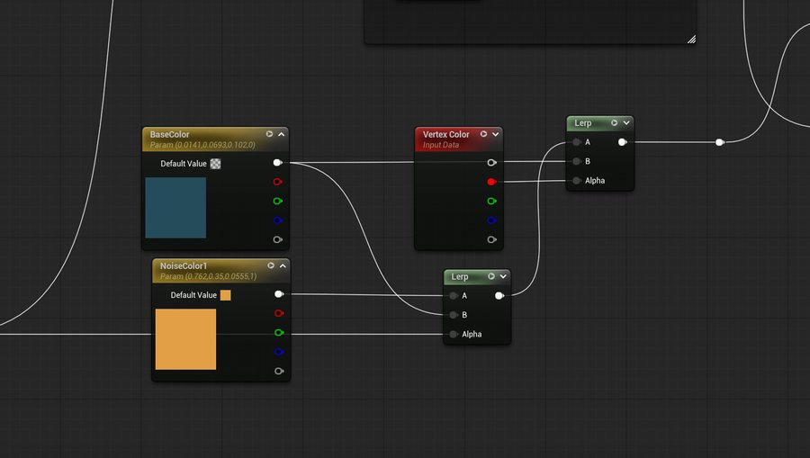Click the B input pin on lower Lerp

454,315
